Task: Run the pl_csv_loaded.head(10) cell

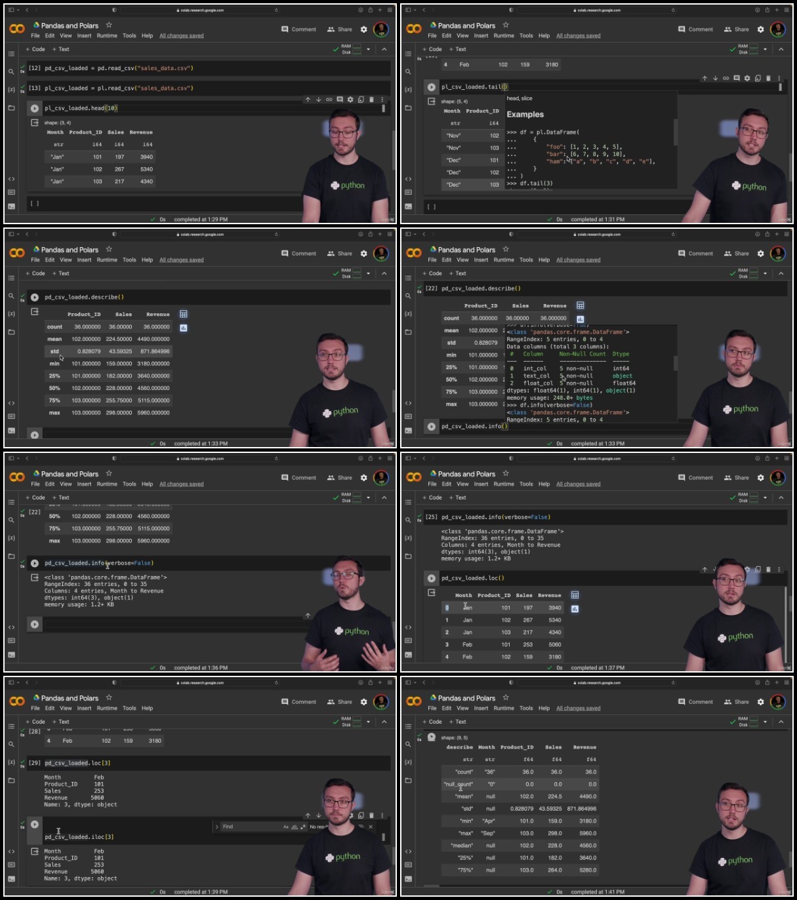Action: (35, 108)
